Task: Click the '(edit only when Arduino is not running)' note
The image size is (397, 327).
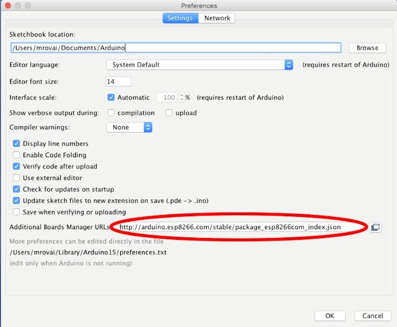Action: tap(71, 263)
